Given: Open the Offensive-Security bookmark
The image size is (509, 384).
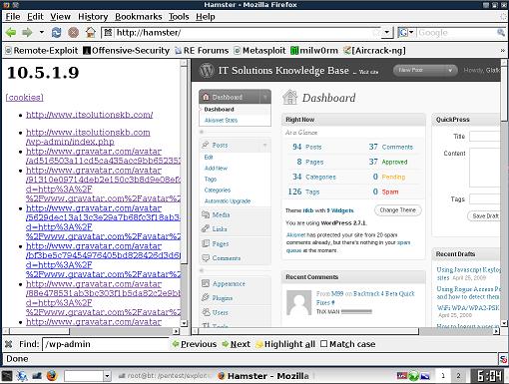Looking at the screenshot, I should pos(126,51).
